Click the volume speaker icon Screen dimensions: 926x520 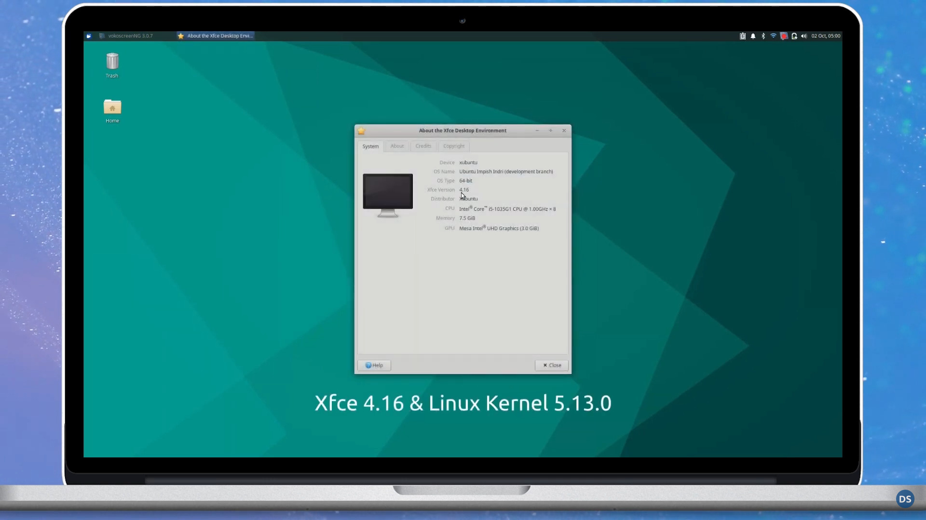click(804, 36)
